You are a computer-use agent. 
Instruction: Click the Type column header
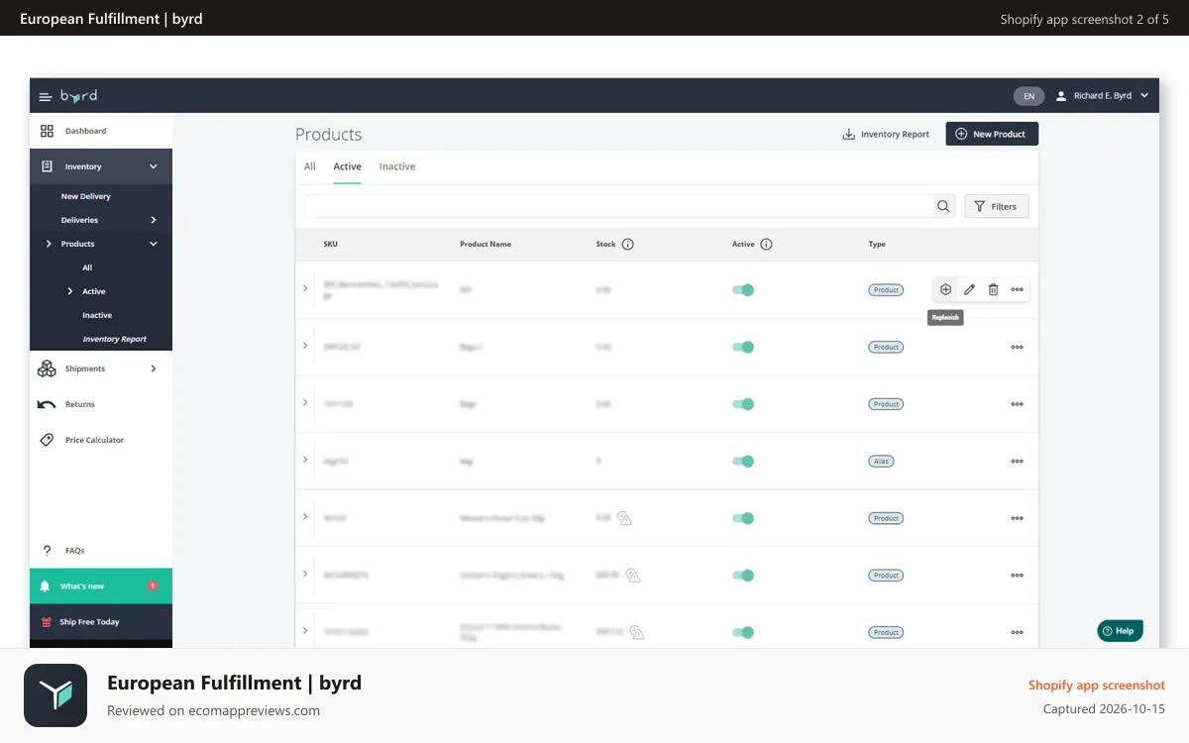point(877,244)
